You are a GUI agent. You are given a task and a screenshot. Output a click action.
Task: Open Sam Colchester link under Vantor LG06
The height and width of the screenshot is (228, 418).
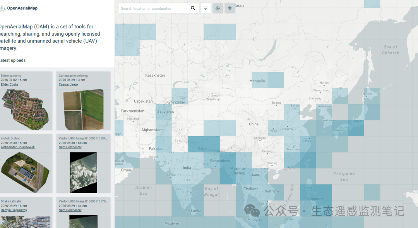70,210
